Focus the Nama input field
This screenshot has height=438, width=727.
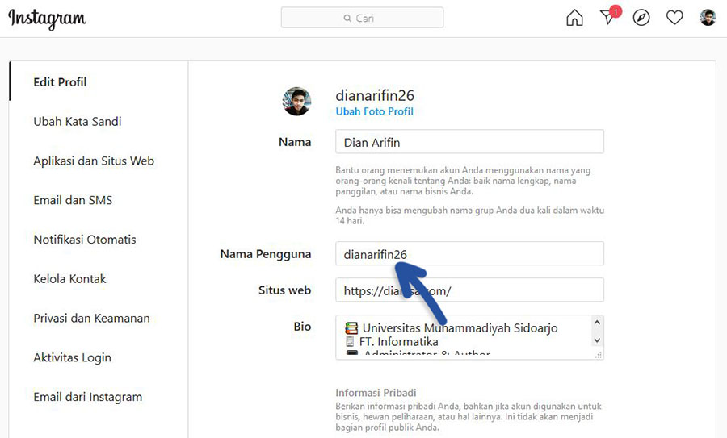pyautogui.click(x=469, y=142)
